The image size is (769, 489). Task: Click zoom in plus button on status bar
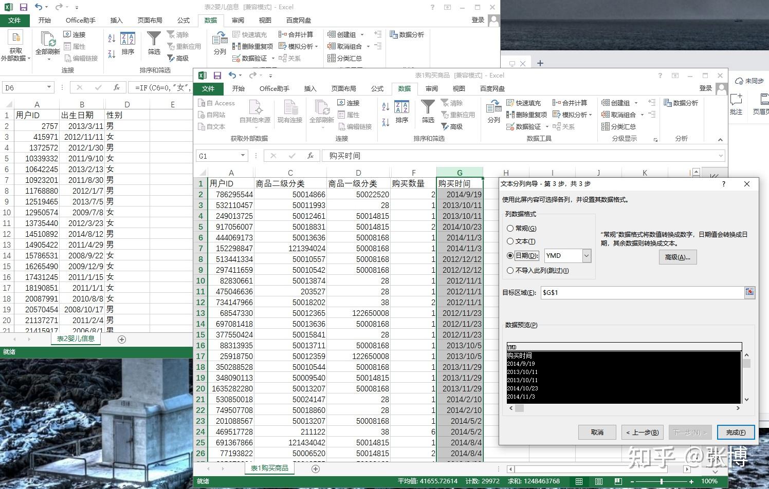tap(692, 481)
